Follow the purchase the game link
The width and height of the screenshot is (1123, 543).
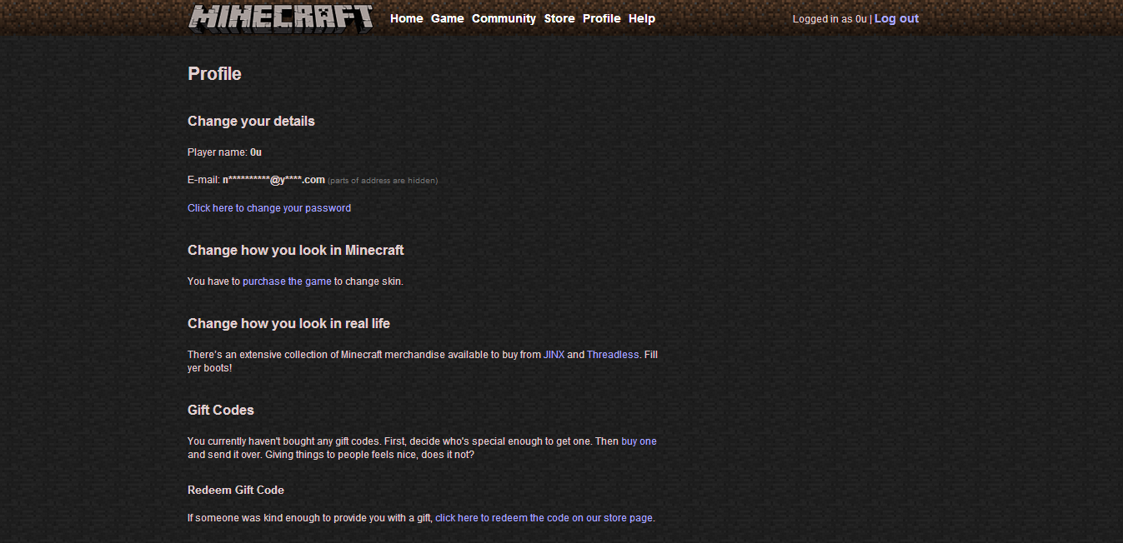pos(287,281)
